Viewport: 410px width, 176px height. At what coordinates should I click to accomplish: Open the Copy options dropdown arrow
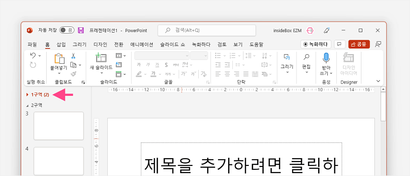(x=80, y=65)
